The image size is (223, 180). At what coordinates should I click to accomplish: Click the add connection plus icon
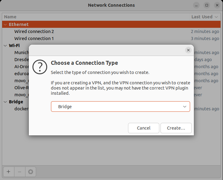(x=8, y=172)
